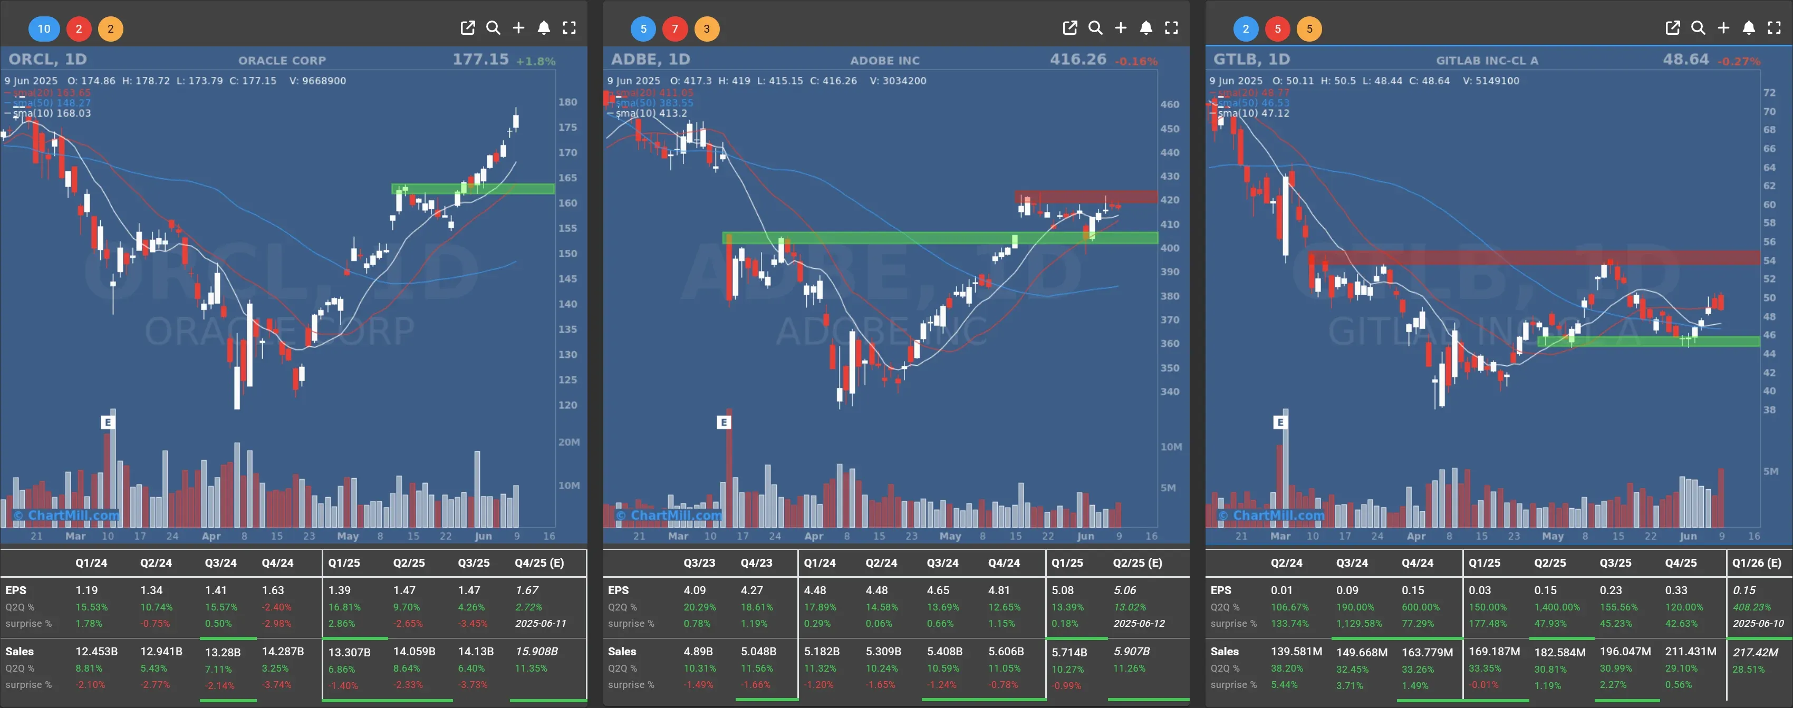Click the earnings E marker on GTLB chart
The width and height of the screenshot is (1793, 708).
(1280, 422)
